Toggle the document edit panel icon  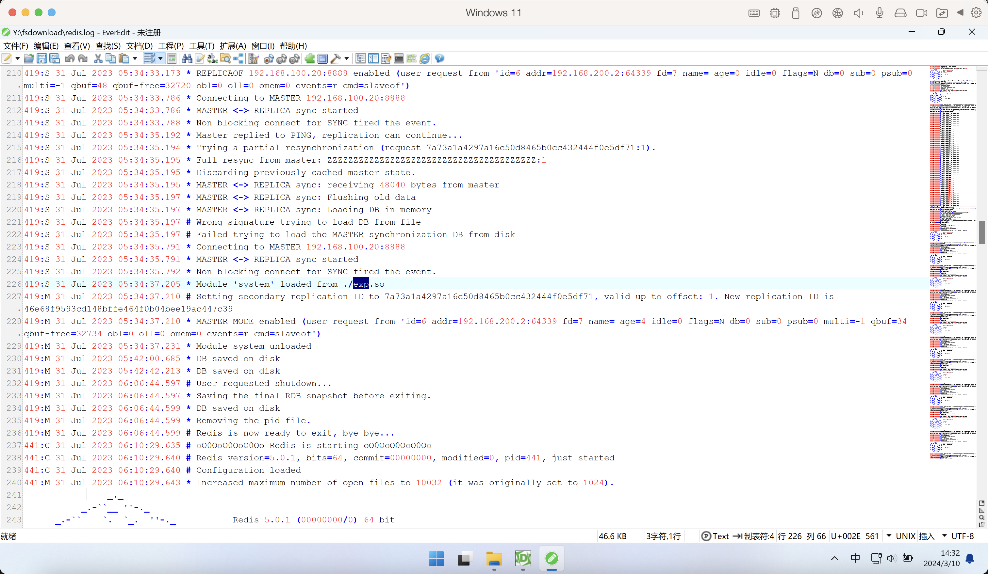pyautogui.click(x=386, y=59)
